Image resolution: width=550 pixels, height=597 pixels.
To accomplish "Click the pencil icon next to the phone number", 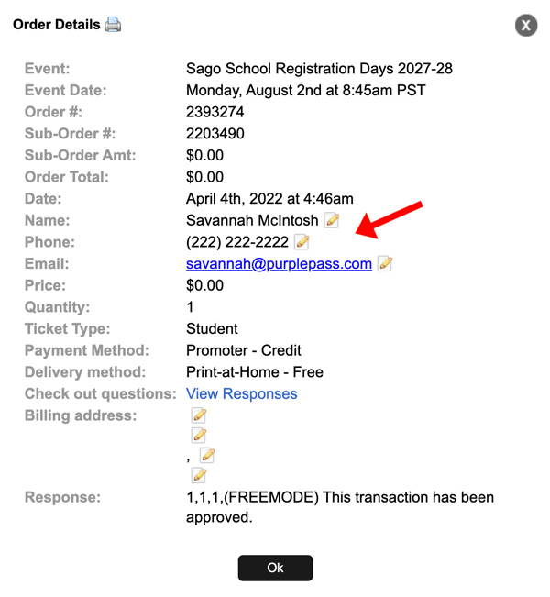I will [x=302, y=242].
